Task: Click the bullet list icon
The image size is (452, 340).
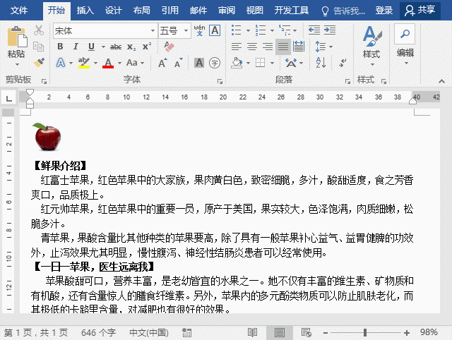Action: pos(237,30)
